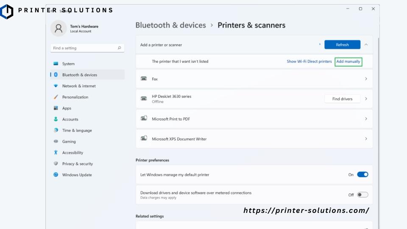Click the Add manually link
Viewport: 407px width, 229px height.
pos(348,61)
